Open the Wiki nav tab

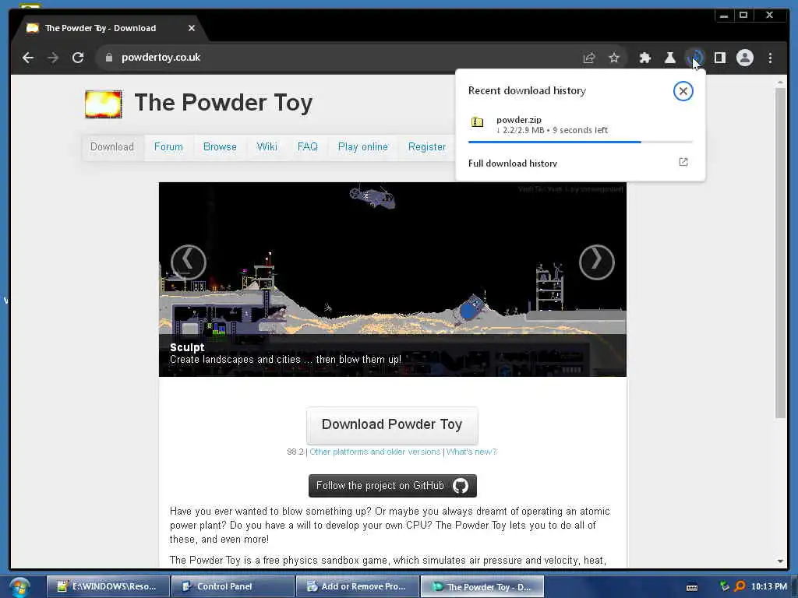coord(267,147)
